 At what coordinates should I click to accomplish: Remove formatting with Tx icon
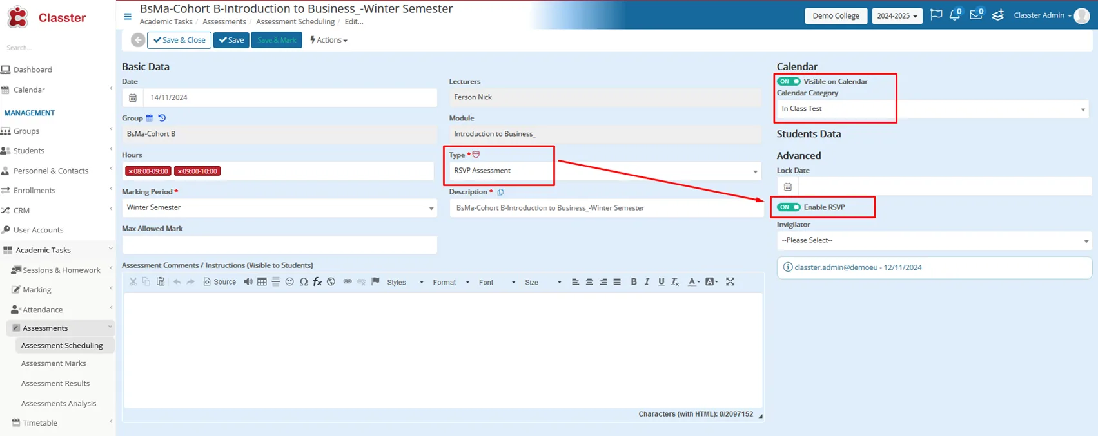click(x=675, y=281)
